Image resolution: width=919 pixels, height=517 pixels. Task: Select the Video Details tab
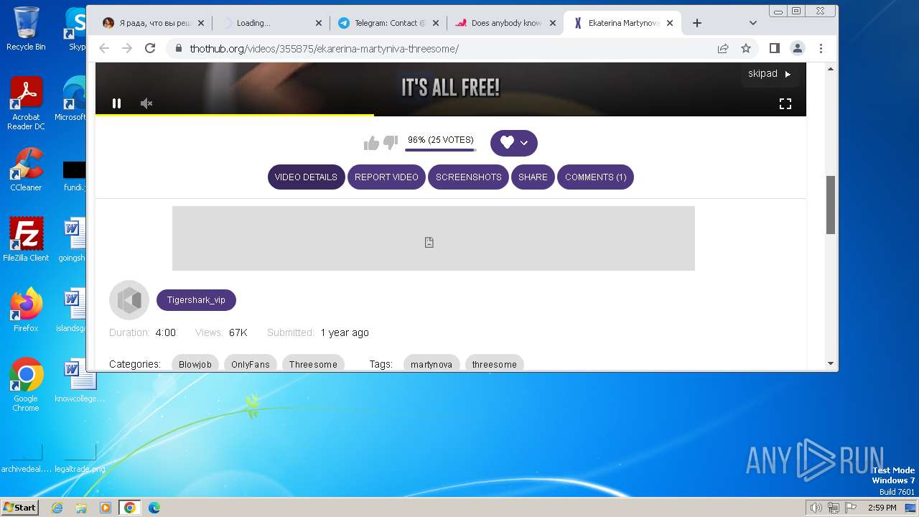(x=306, y=177)
